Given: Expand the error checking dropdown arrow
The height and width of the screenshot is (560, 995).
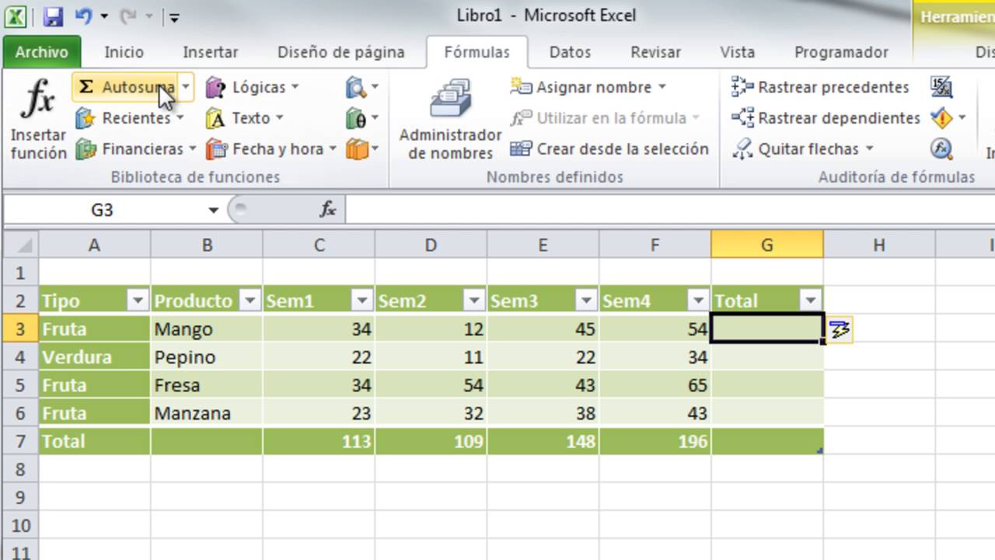Looking at the screenshot, I should click(962, 118).
